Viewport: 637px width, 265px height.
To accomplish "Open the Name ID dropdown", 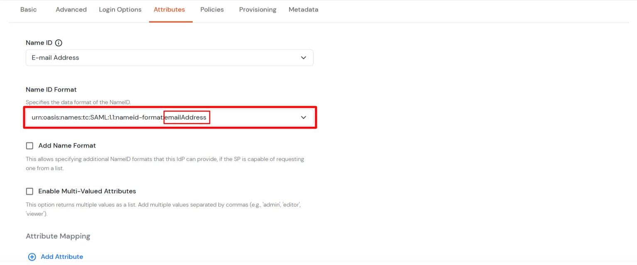I will coord(169,58).
